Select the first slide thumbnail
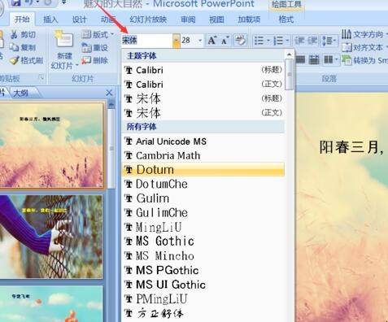 pos(51,145)
